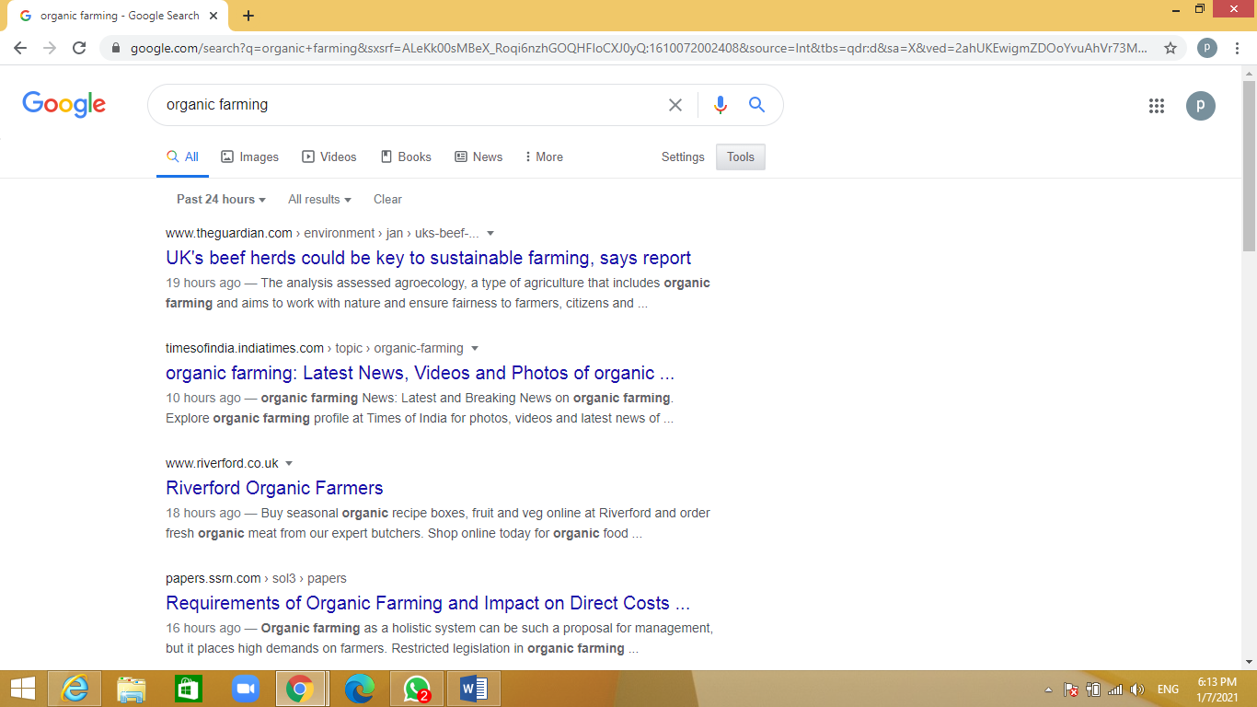Click papers.ssrn.com breadcrumb text
Image resolution: width=1257 pixels, height=707 pixels.
click(213, 578)
